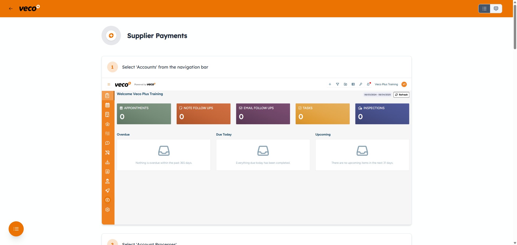517x245 pixels.
Task: Click the Welcome Veco Plus Training heading
Action: coord(140,94)
